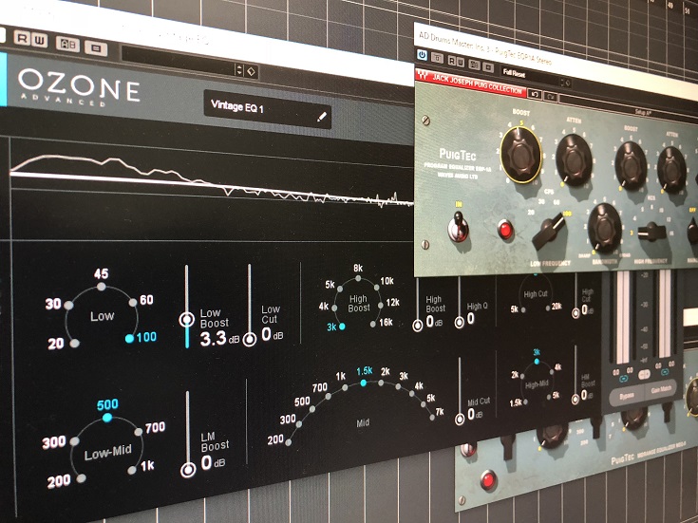Select the 60 Hz Low frequency dot
The image size is (698, 523).
click(x=133, y=303)
